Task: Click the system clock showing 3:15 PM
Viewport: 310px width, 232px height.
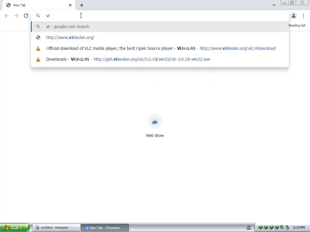Action: tap(299, 228)
